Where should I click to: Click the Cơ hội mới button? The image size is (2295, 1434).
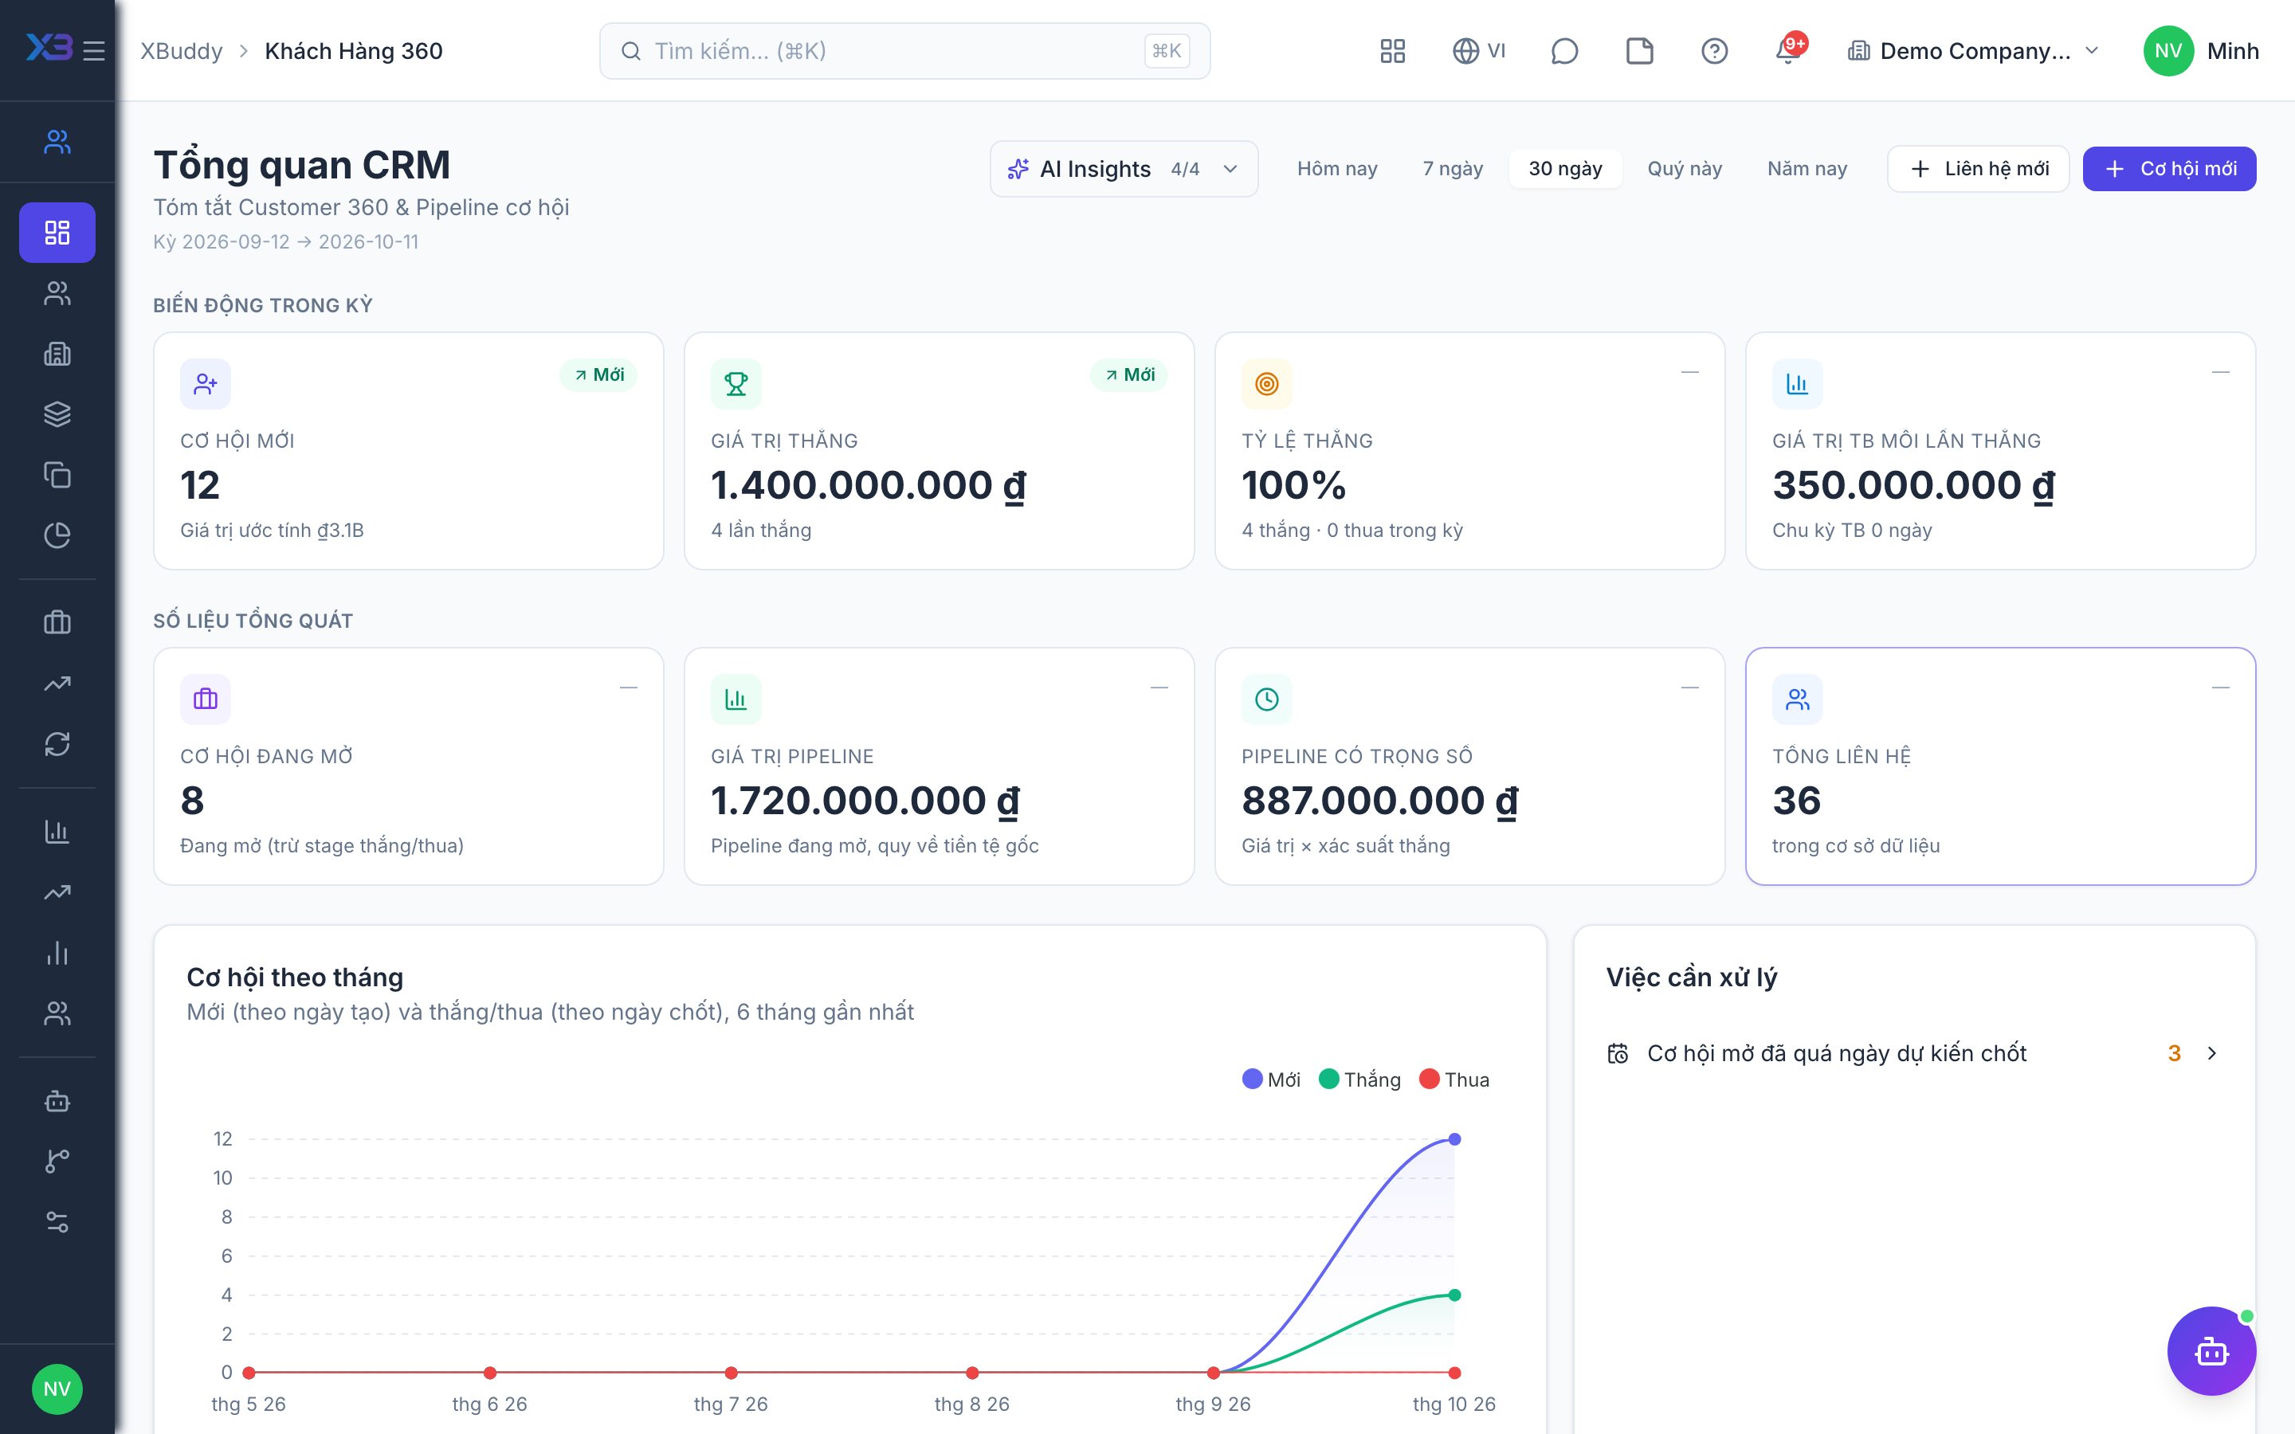click(2169, 169)
